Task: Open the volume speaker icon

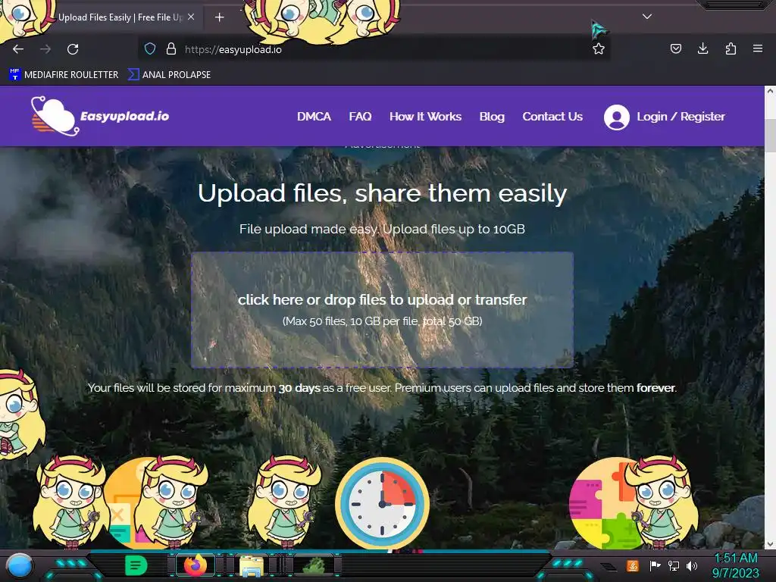Action: point(692,565)
